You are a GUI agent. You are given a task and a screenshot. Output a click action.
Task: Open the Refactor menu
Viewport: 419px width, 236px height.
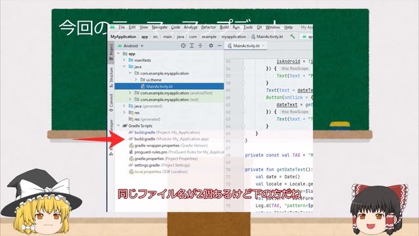(x=208, y=28)
